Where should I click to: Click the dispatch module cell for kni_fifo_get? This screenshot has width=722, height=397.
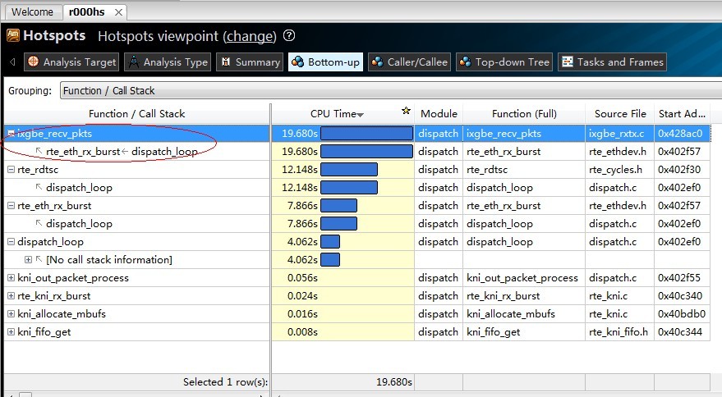pos(438,332)
